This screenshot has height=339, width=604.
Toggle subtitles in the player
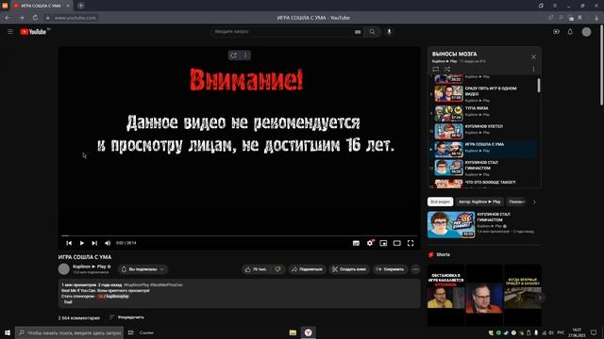[x=356, y=243]
